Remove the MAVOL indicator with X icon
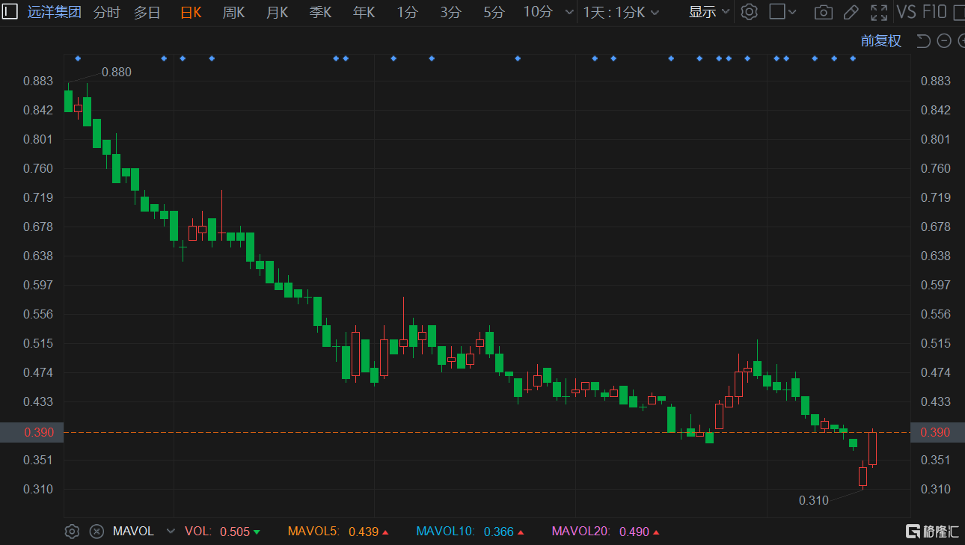Screen dimensions: 965x545 [96, 532]
